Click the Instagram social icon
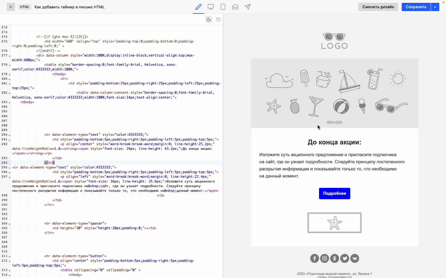The height and width of the screenshot is (278, 446). click(x=324, y=258)
